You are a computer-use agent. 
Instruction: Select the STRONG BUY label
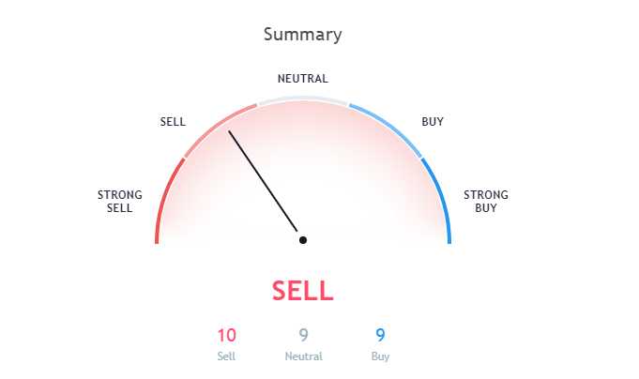click(486, 202)
